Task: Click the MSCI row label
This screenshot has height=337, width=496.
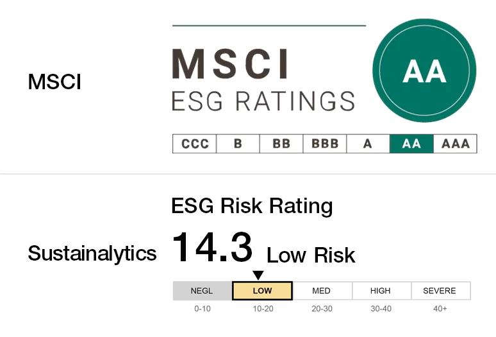Action: click(54, 82)
